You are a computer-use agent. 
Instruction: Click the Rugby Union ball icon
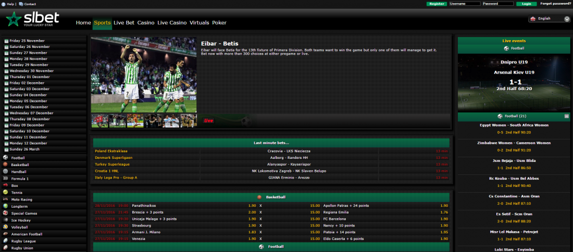[6, 248]
